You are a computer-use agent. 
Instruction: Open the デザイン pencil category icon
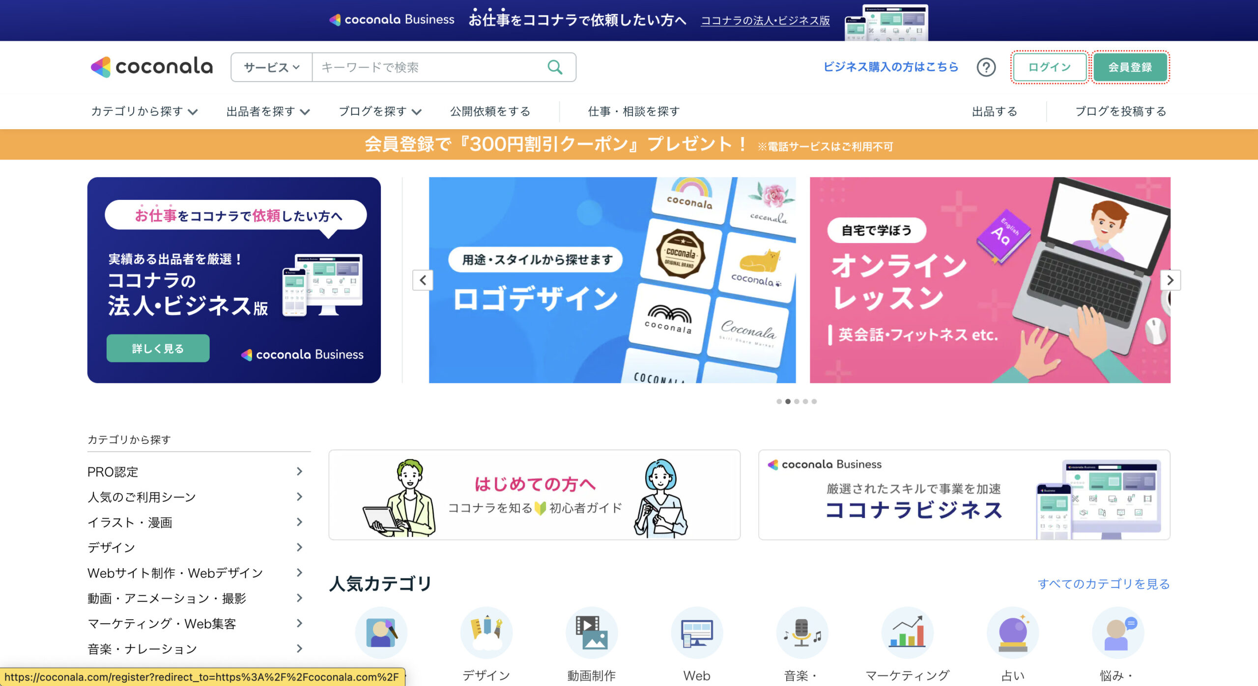pos(486,632)
